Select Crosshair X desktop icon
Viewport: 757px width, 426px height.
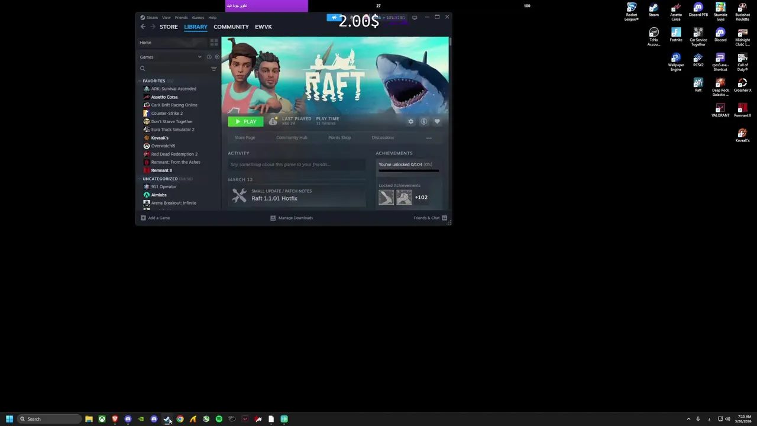743,85
